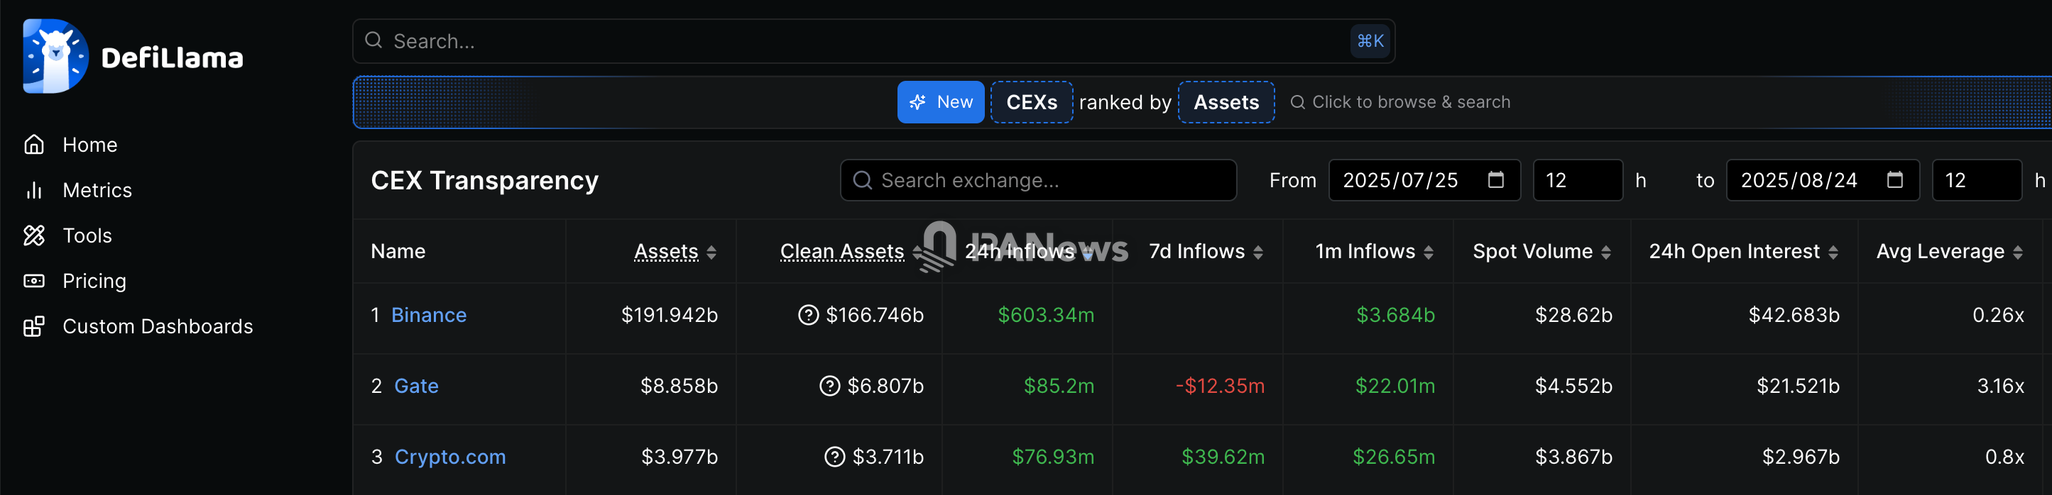Sort table by 24h Open Interest
The width and height of the screenshot is (2052, 495).
click(1743, 252)
